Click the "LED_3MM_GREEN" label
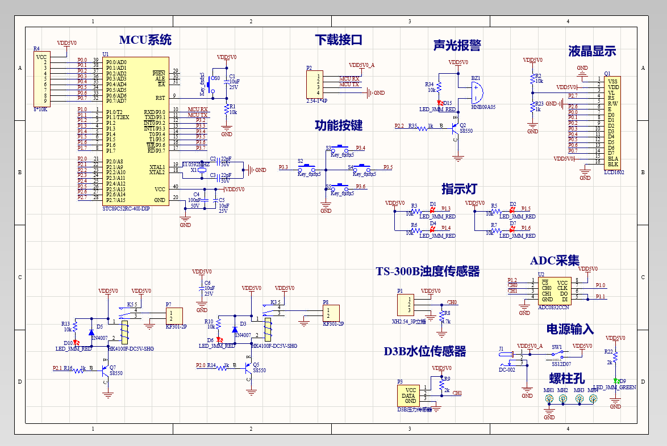 pos(615,388)
